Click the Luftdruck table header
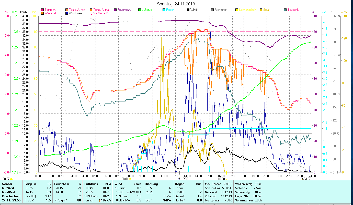353x205 pixels. (x=91, y=184)
